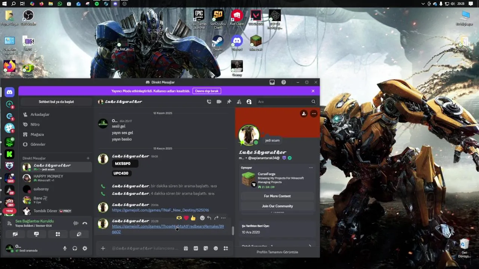Open the GIF picker
479x269 pixels.
[x=196, y=248]
